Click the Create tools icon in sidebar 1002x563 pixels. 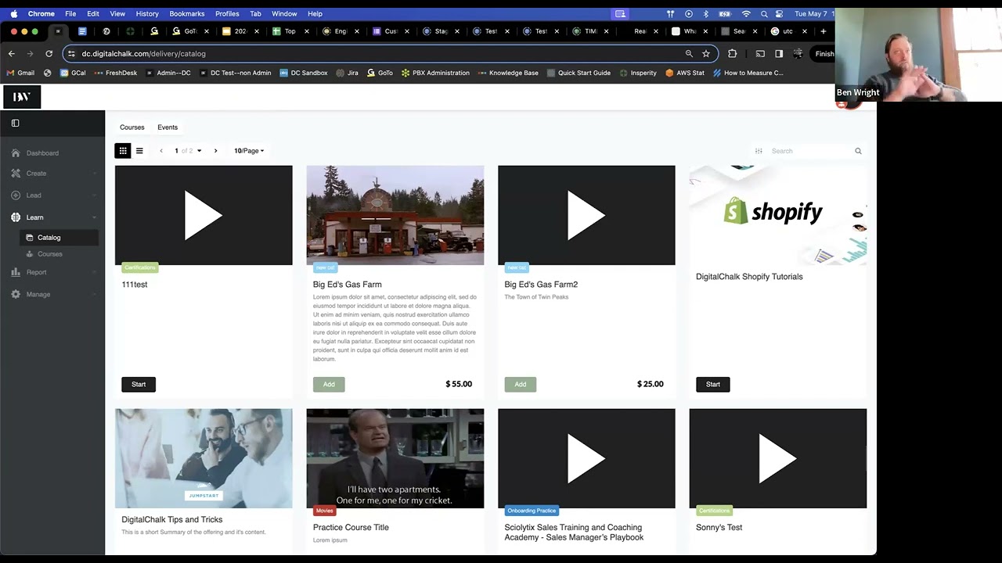pyautogui.click(x=16, y=174)
